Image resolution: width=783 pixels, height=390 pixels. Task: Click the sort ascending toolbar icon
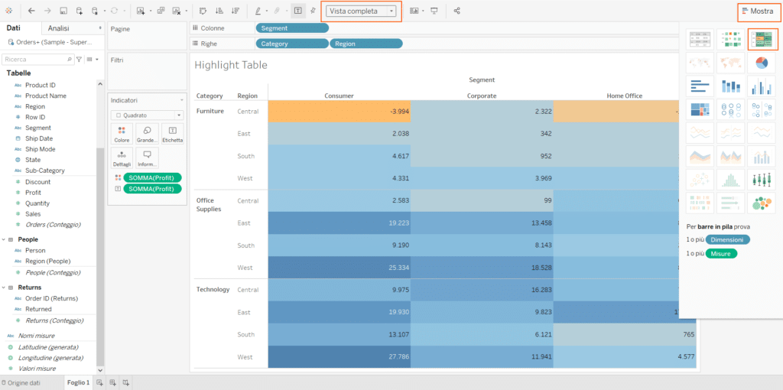click(219, 11)
